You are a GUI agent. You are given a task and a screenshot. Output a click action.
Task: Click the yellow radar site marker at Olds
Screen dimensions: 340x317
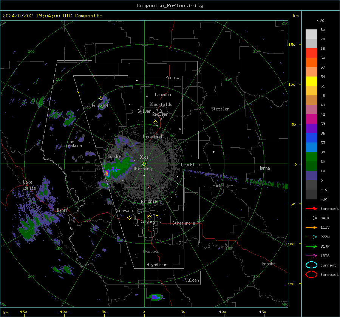pos(144,164)
